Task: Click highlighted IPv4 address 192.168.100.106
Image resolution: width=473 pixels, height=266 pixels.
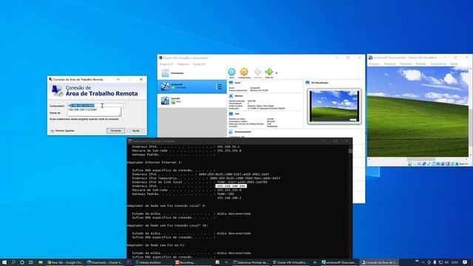Action: pyautogui.click(x=231, y=186)
